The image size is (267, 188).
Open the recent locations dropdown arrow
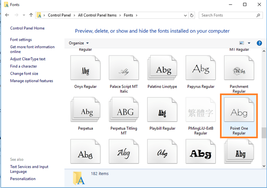[x=24, y=15]
